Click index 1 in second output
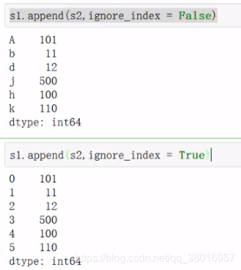The height and width of the screenshot is (270, 241). [x=12, y=193]
